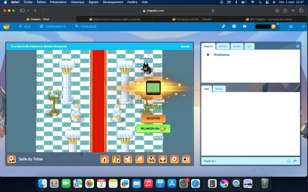Click Annuler in the Rebootz queue banner
308x192 pixels.
[185, 47]
